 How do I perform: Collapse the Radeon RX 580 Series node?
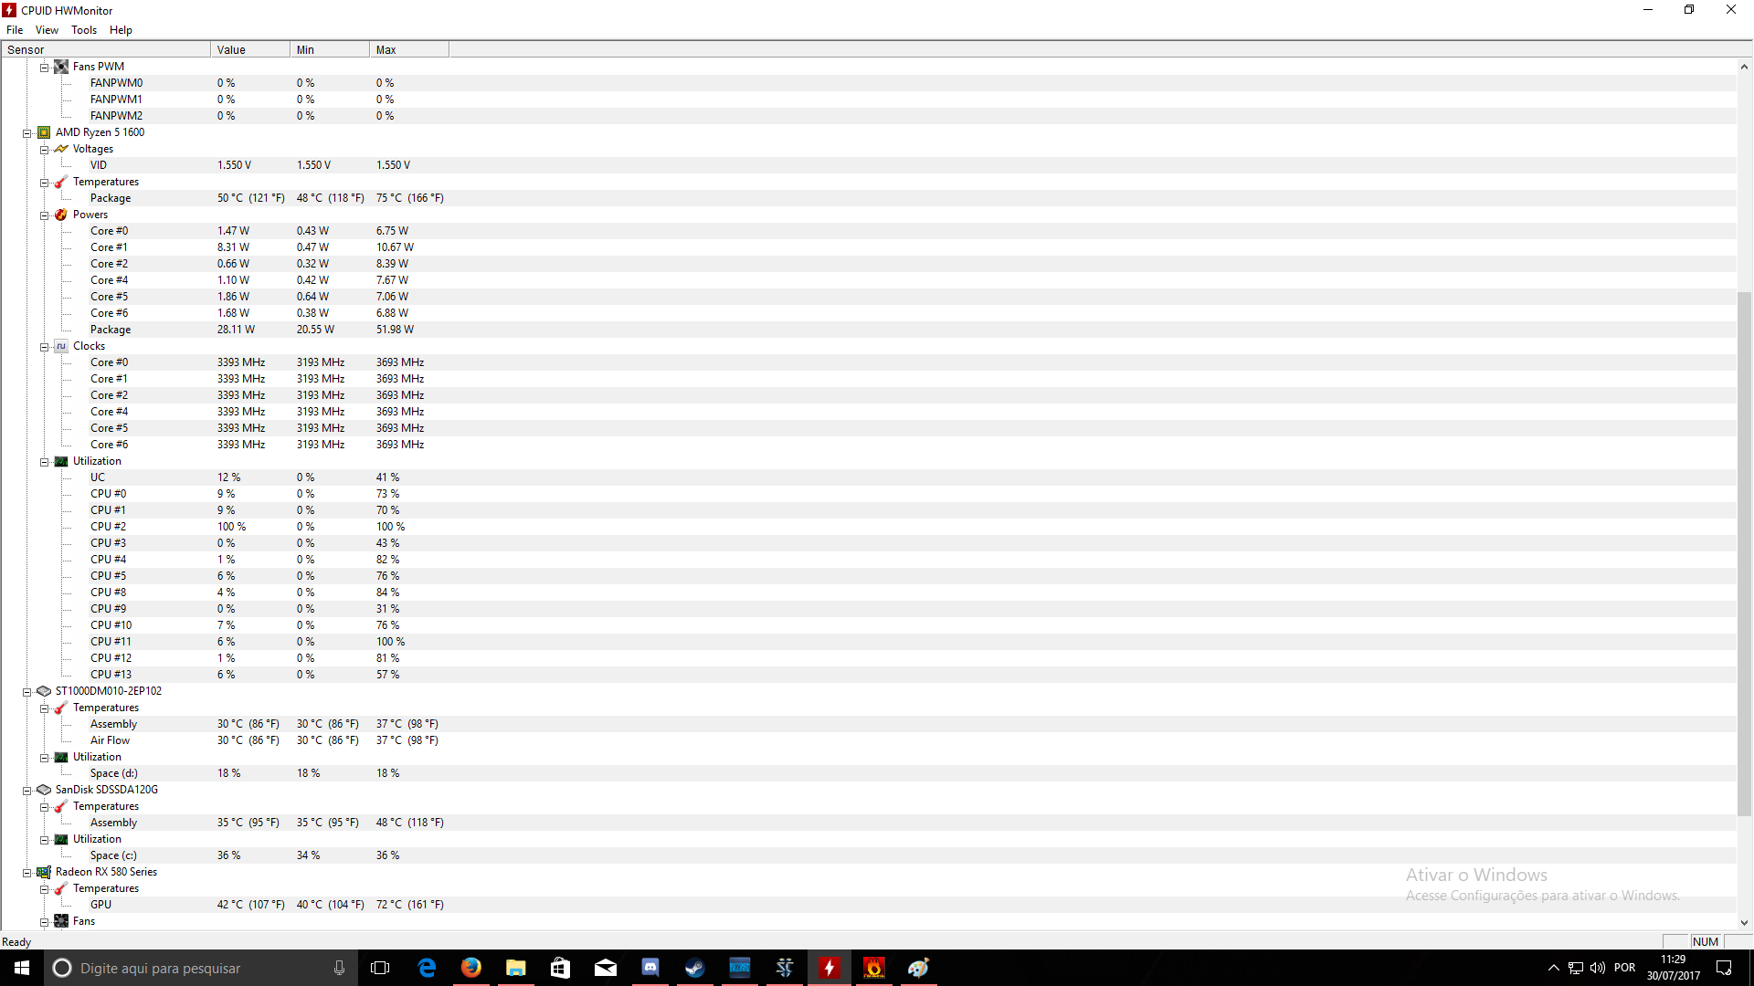click(27, 873)
